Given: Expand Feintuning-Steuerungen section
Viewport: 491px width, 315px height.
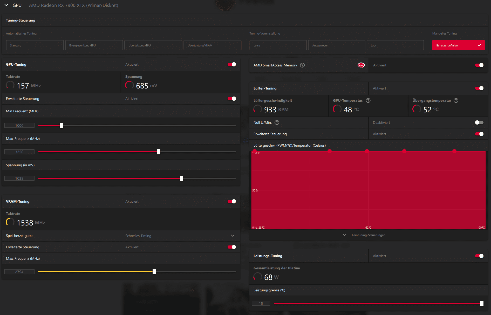Looking at the screenshot, I should click(x=365, y=235).
